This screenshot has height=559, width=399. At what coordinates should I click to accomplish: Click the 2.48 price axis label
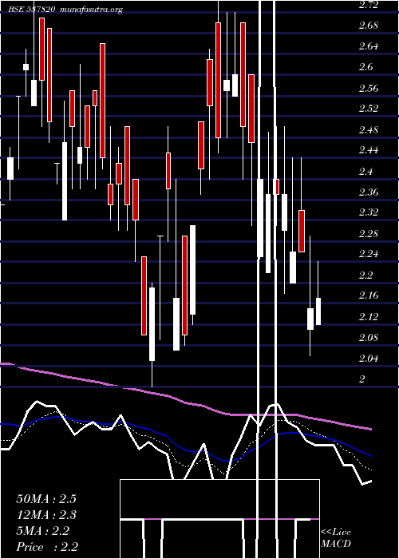point(369,129)
